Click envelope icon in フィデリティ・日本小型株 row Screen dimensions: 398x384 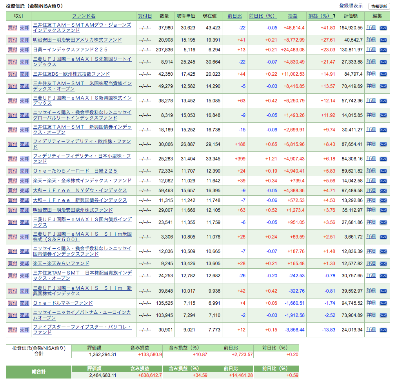point(383,159)
